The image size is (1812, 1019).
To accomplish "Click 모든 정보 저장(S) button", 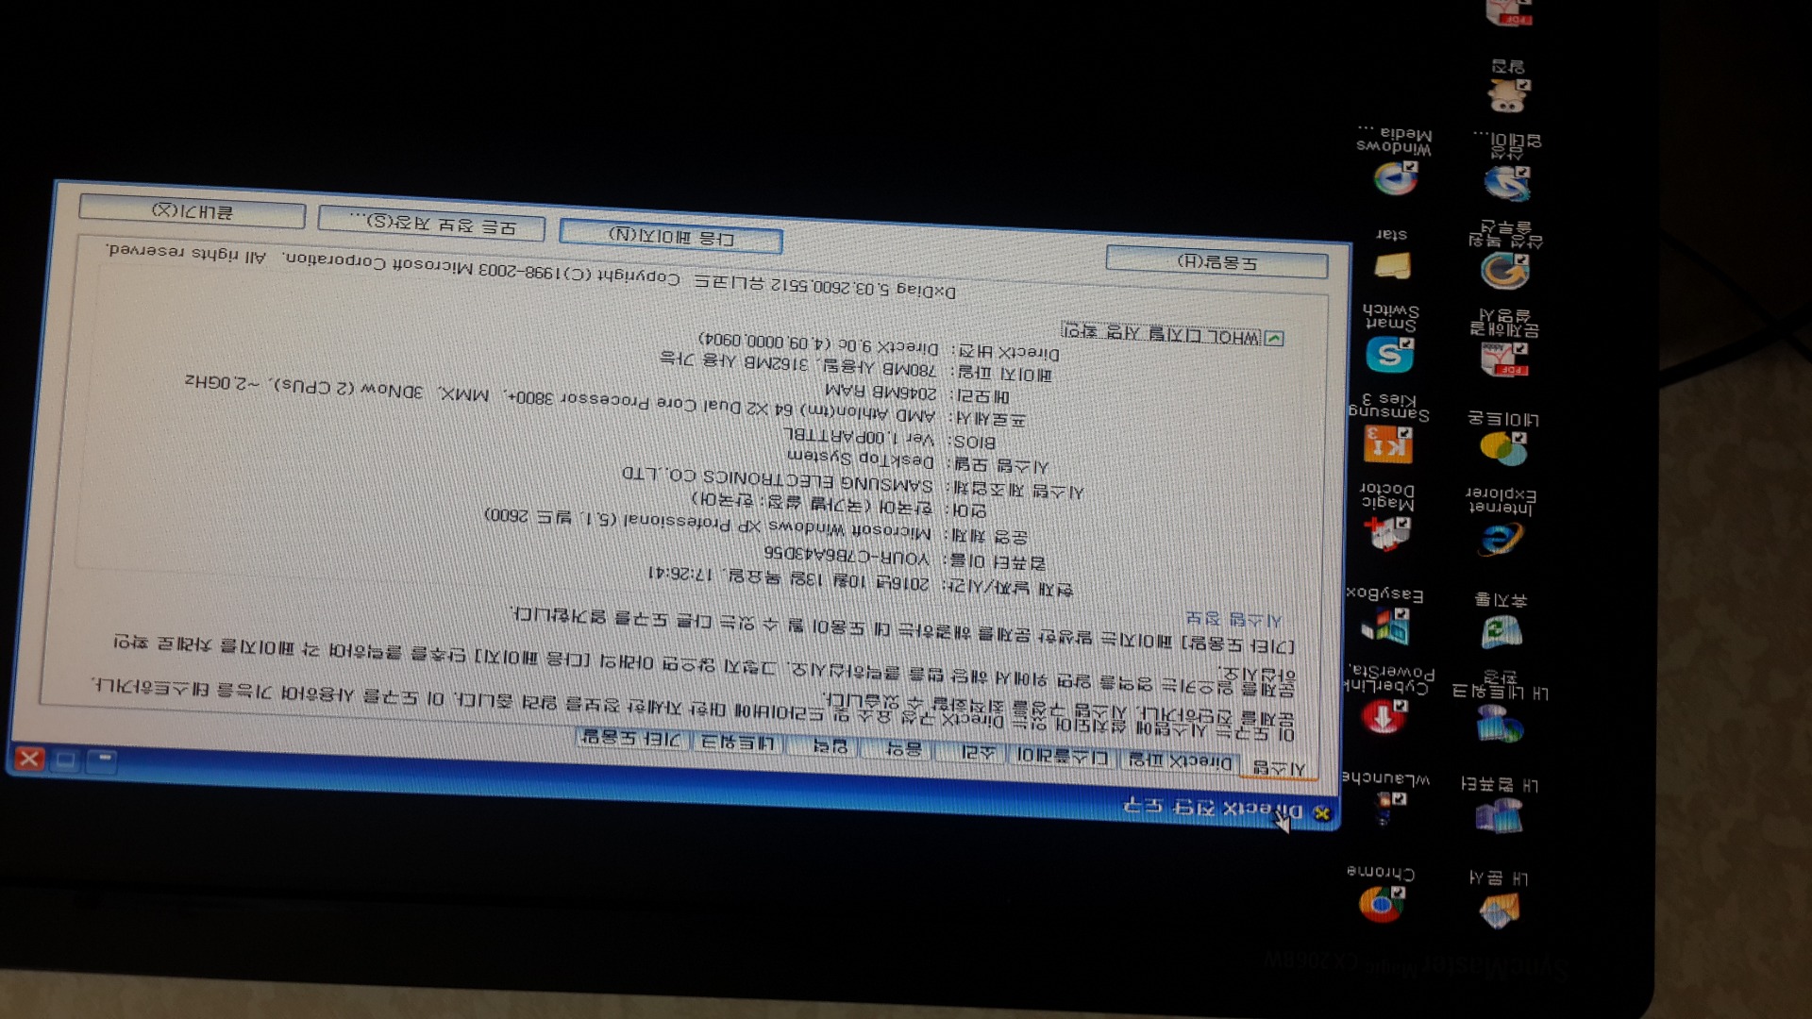I will coord(431,224).
